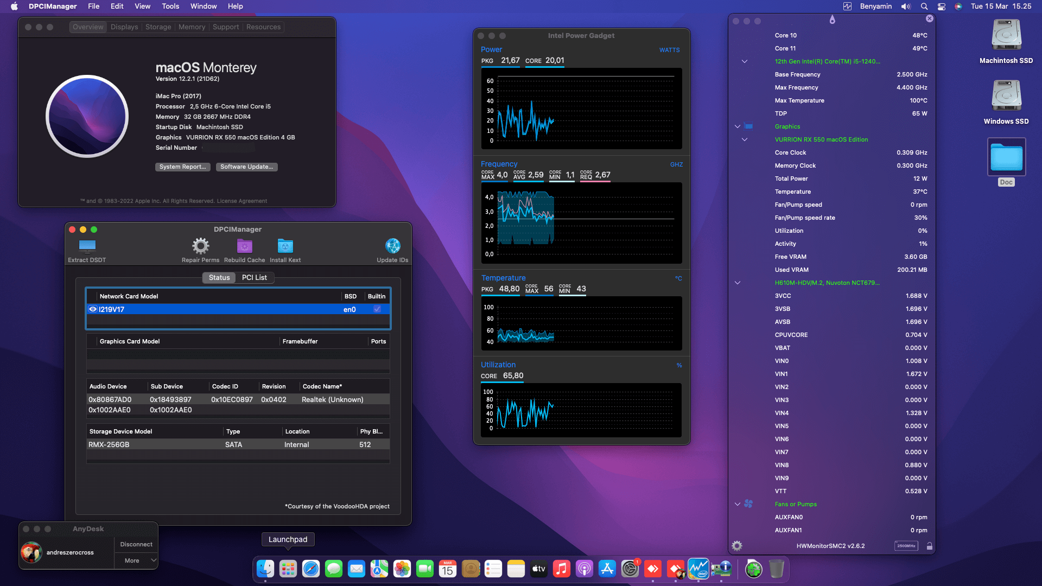This screenshot has width=1042, height=586.
Task: Click the System Report button
Action: pyautogui.click(x=183, y=167)
